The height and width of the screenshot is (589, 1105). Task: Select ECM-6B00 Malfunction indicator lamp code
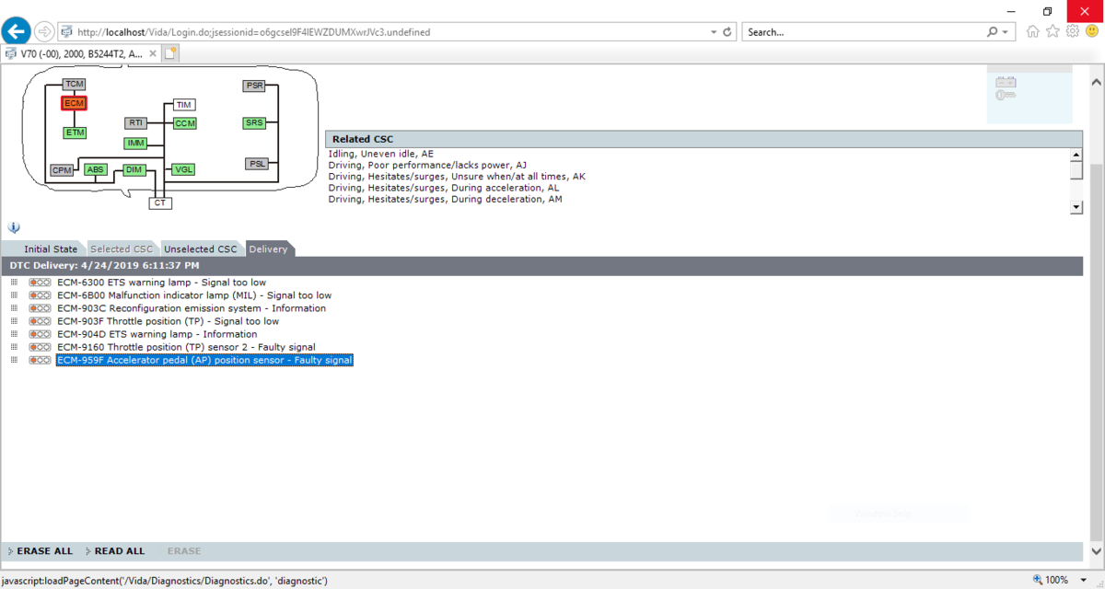193,295
